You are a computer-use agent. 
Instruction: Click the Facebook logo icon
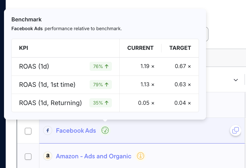click(48, 130)
